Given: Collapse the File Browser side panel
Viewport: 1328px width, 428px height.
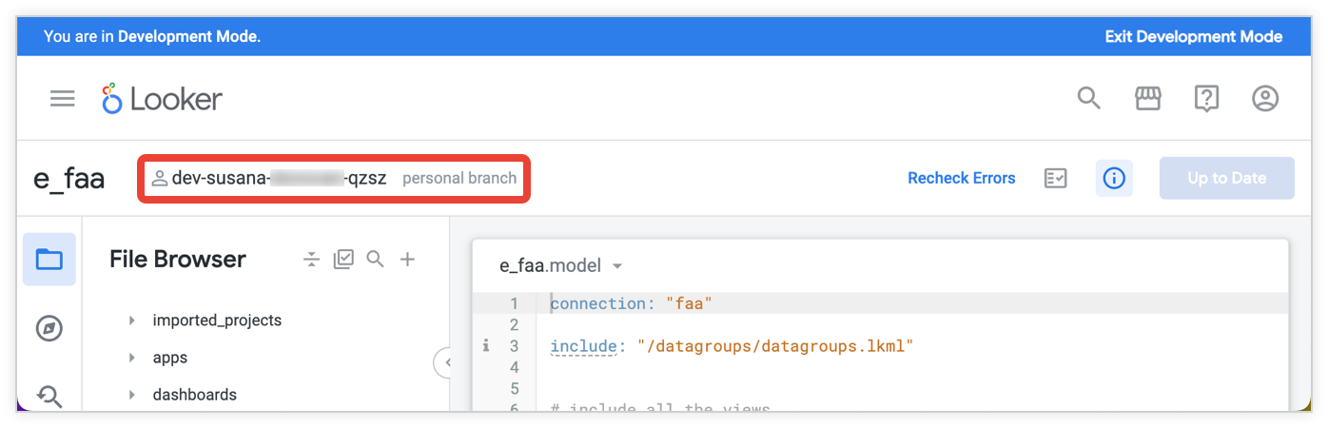Looking at the screenshot, I should [x=442, y=362].
